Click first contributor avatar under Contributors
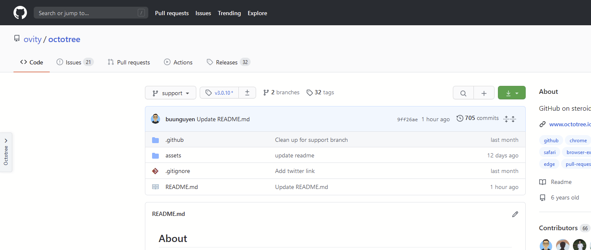Viewport: 591px width, 250px height. click(546, 245)
